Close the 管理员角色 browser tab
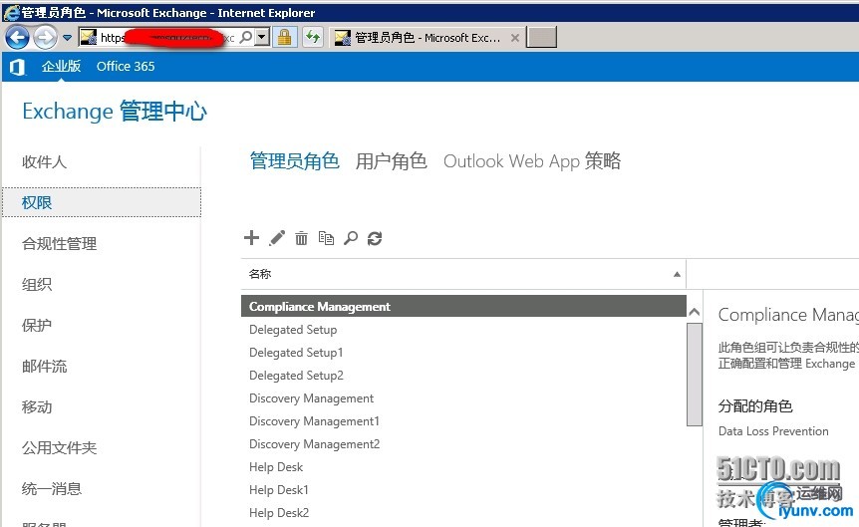Image resolution: width=859 pixels, height=527 pixels. click(515, 38)
